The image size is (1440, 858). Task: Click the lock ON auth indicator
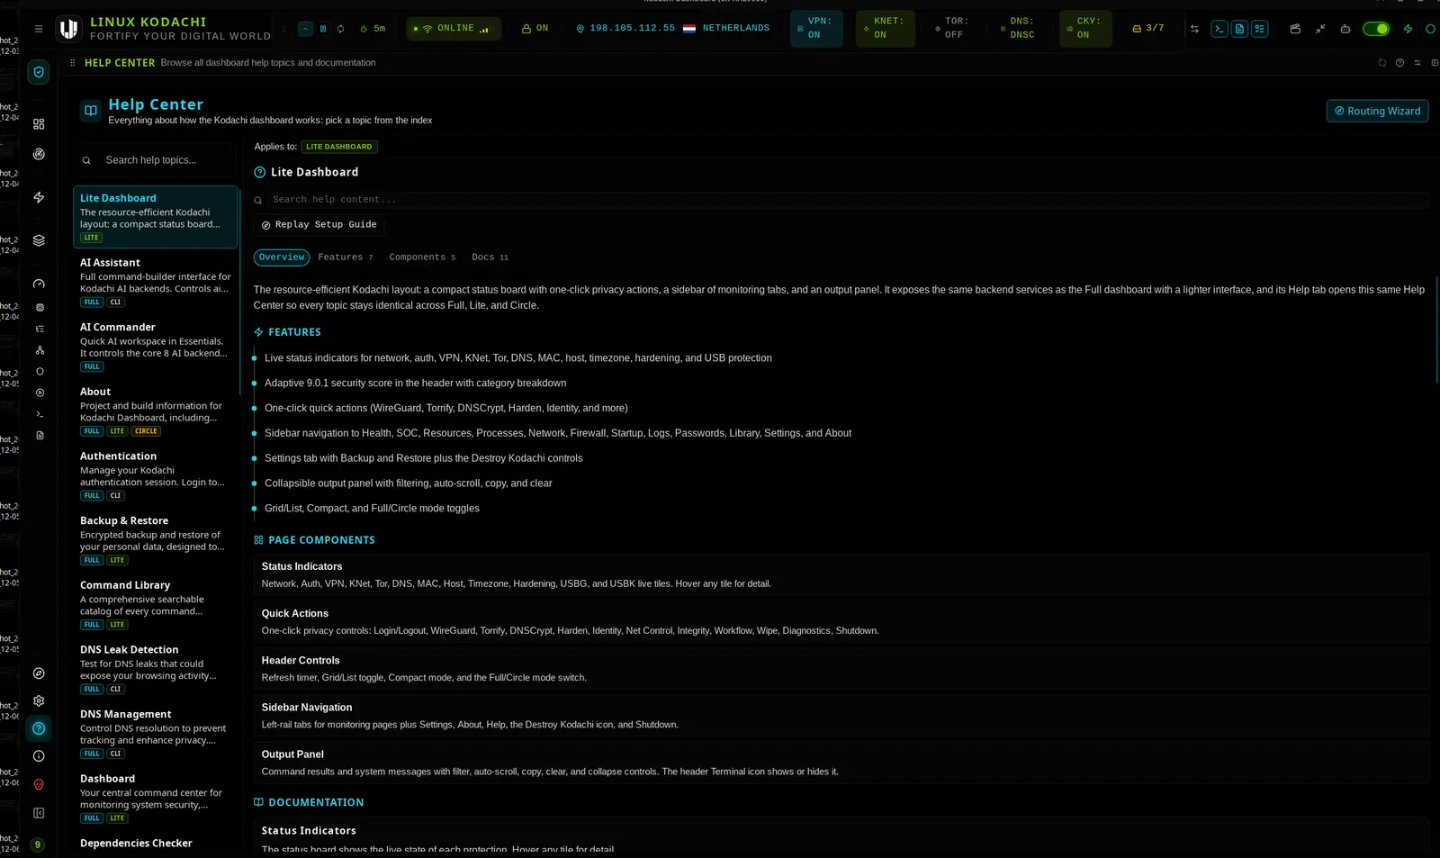[x=535, y=29]
